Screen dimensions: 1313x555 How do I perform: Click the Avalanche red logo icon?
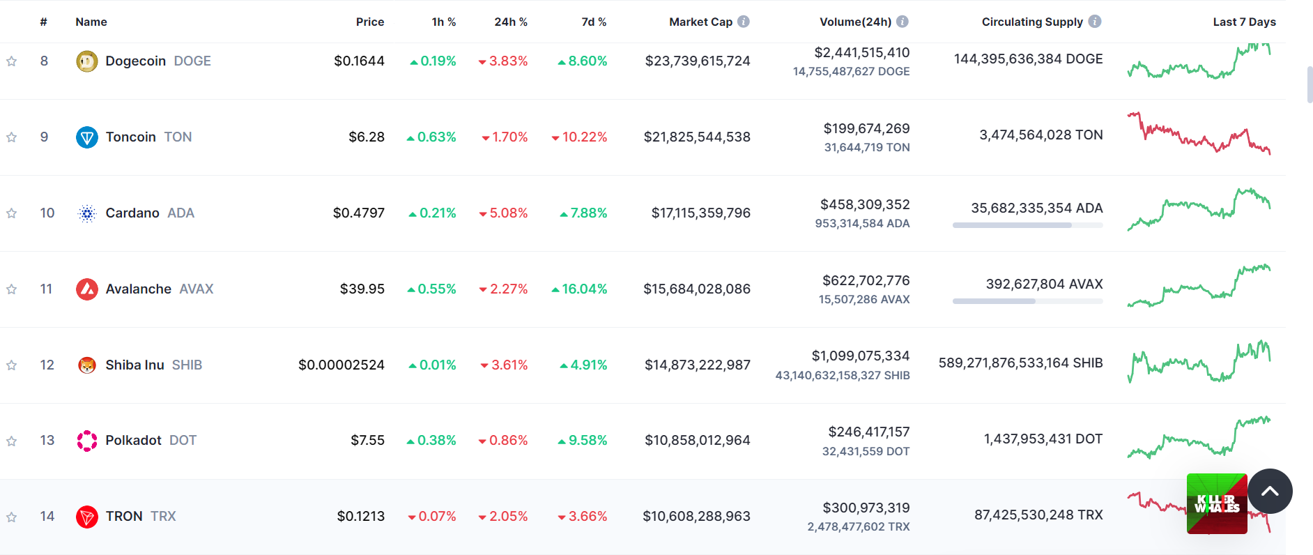pos(86,289)
